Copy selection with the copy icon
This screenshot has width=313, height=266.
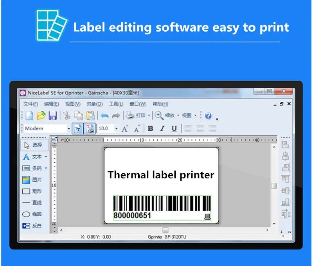coord(79,115)
